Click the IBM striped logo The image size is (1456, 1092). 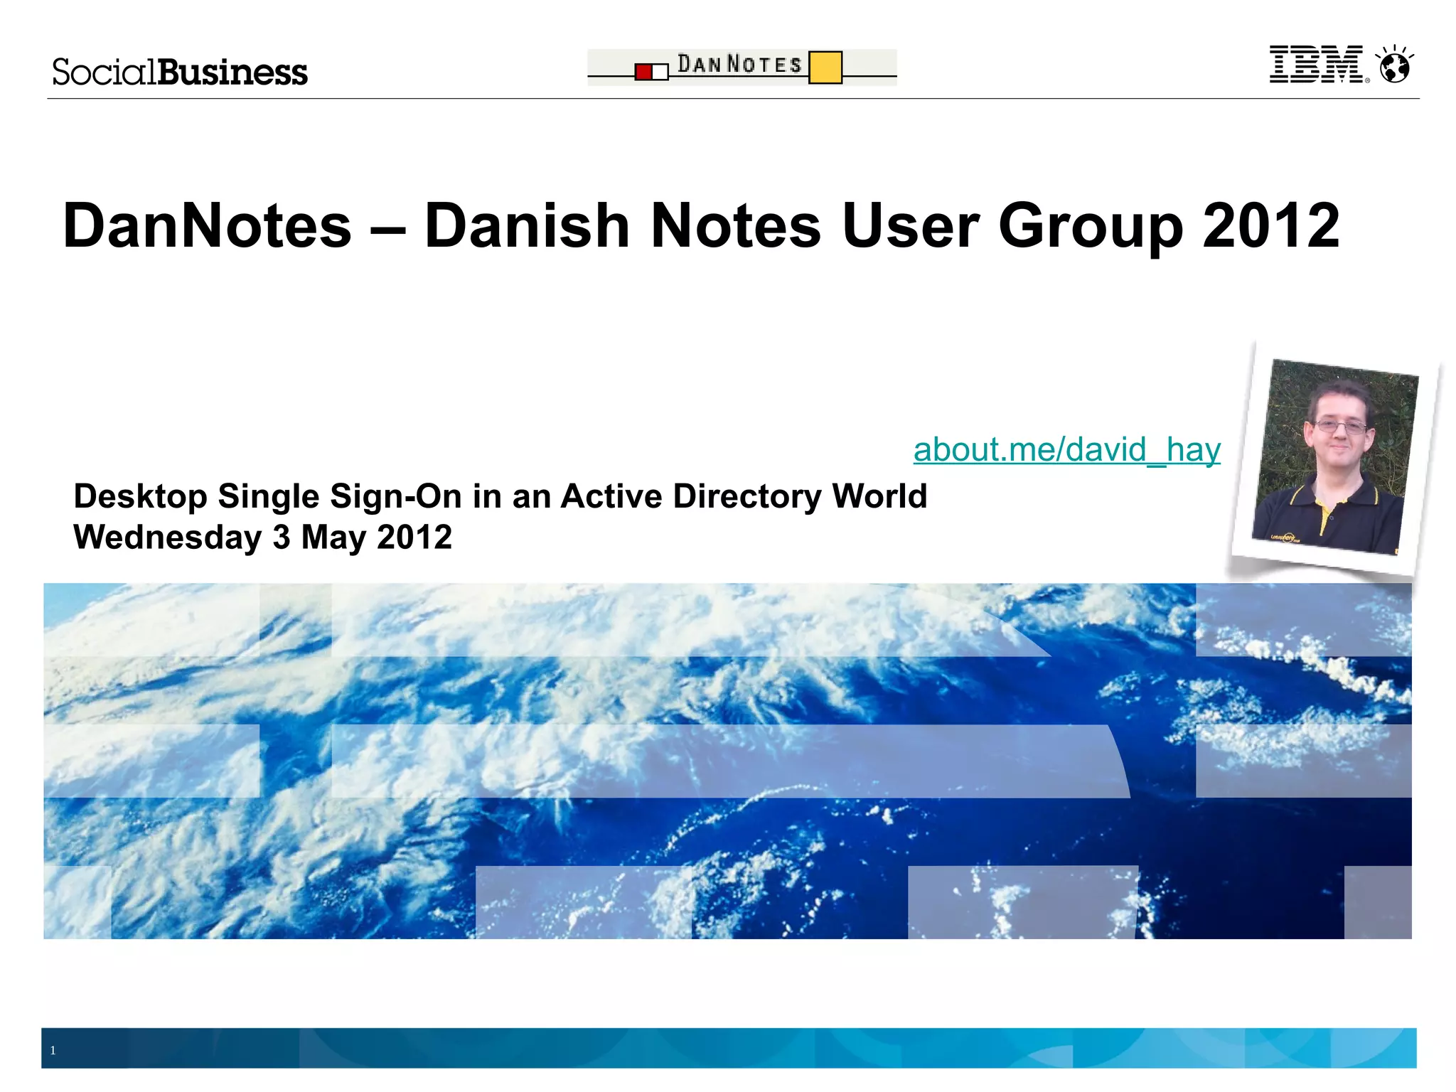pos(1317,65)
